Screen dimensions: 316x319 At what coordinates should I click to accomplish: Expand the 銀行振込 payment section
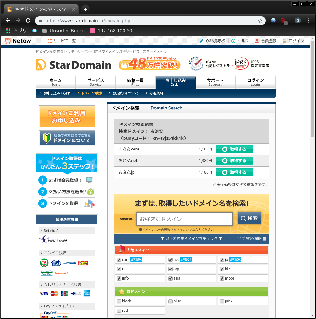67,230
